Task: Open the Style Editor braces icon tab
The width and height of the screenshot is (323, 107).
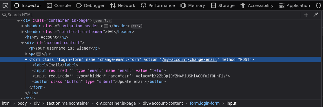Action: 318,6
